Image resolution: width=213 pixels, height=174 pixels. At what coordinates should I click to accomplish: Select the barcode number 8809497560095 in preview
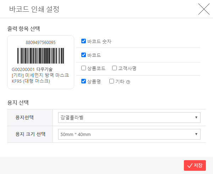40,42
